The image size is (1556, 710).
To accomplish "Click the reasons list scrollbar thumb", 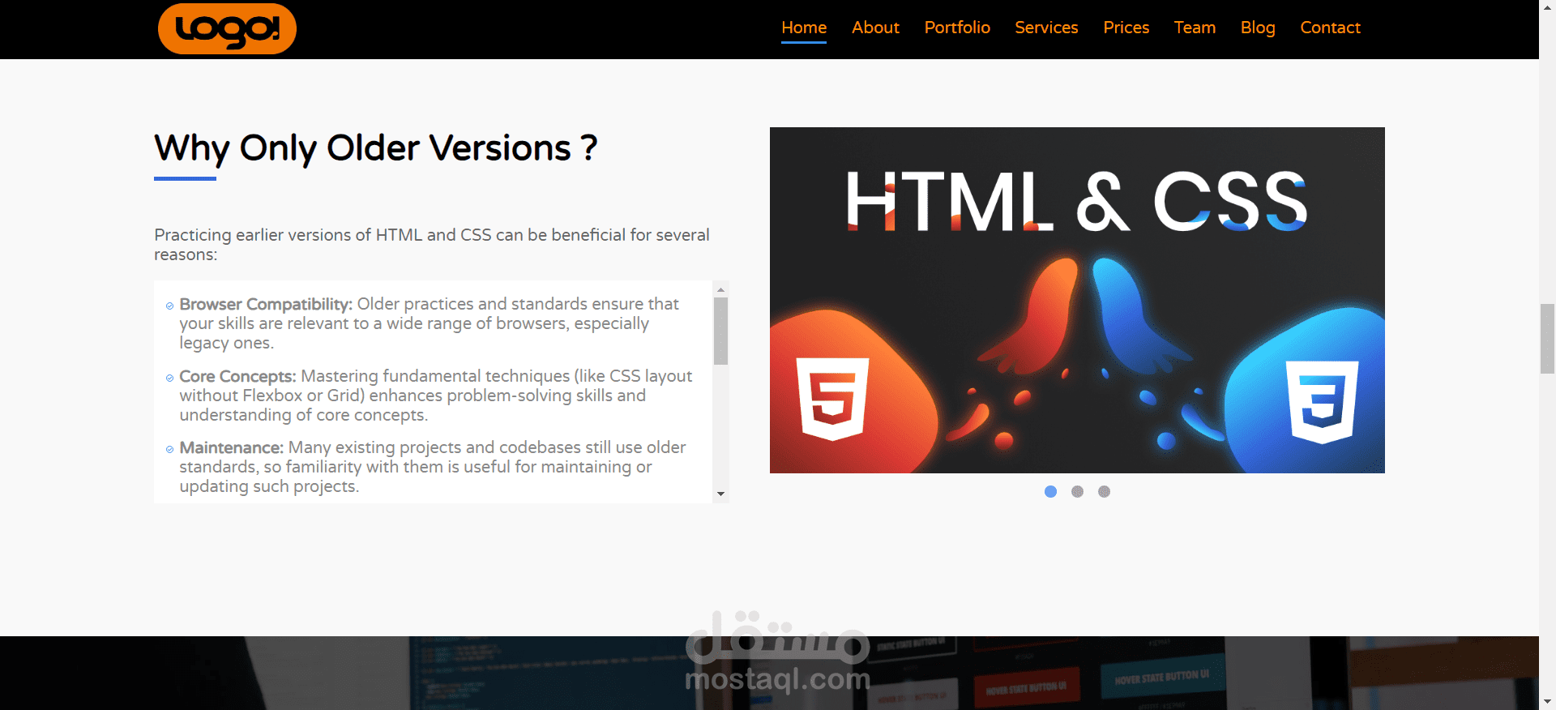I will point(720,331).
